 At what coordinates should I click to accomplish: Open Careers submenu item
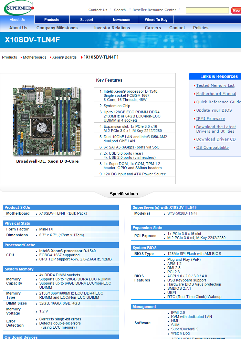tap(153, 28)
